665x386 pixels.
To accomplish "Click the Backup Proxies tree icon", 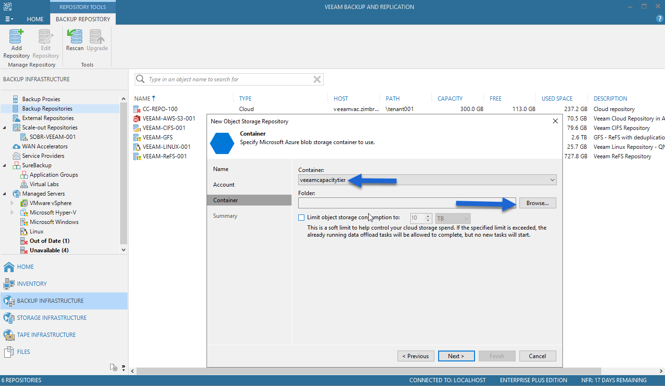I will click(16, 99).
